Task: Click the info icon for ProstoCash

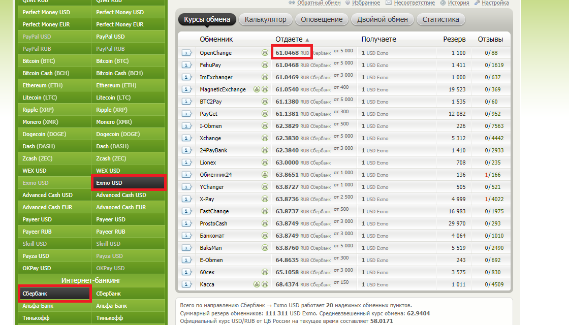Action: pos(186,223)
